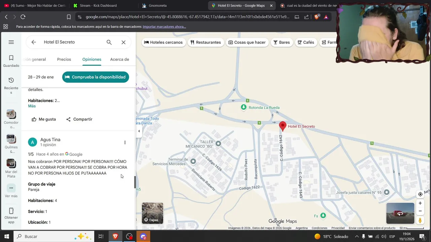The width and height of the screenshot is (431, 242).
Task: Click Agus Tina's avatar circle
Action: coord(32,142)
